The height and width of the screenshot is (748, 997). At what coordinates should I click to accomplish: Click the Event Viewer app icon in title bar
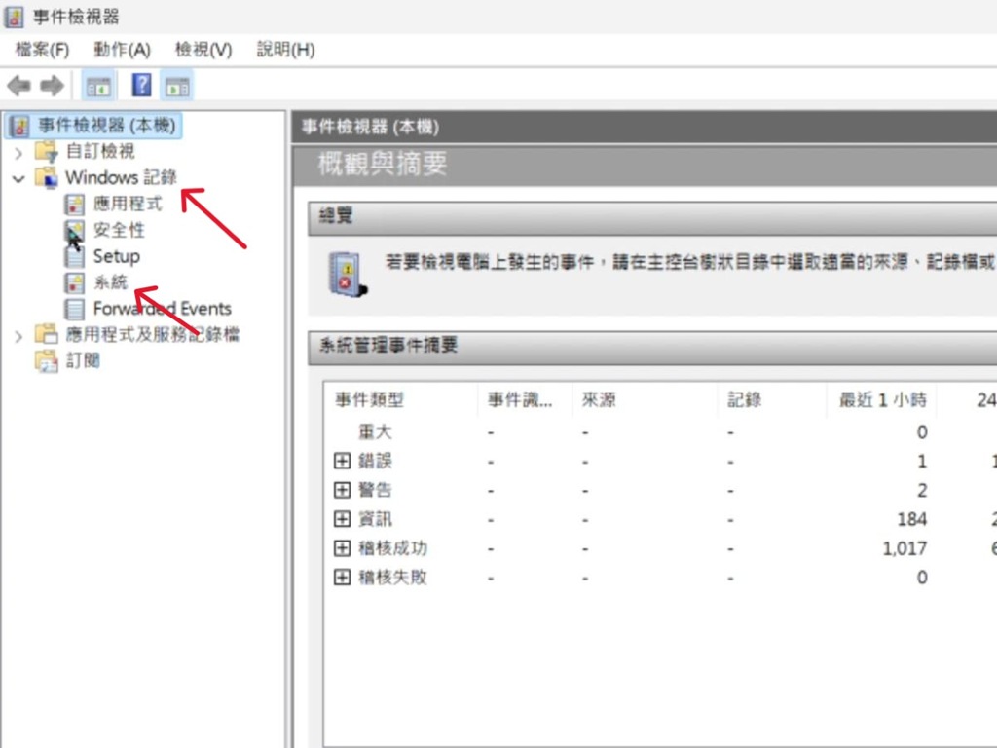(x=14, y=17)
